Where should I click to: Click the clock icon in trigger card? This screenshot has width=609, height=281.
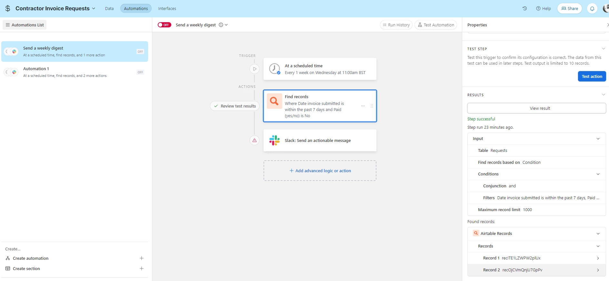[275, 69]
